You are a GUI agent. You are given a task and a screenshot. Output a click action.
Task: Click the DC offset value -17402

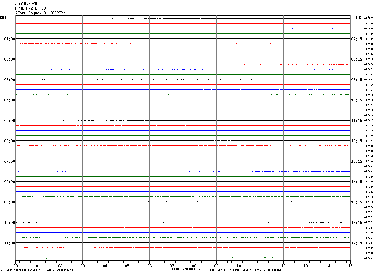pos(369,258)
